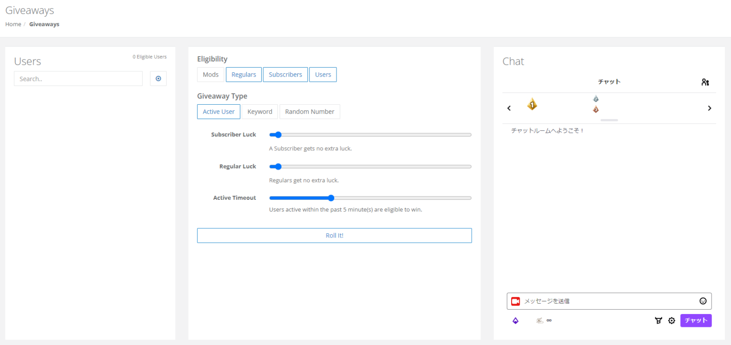Click the purple diamond membership icon

[515, 320]
